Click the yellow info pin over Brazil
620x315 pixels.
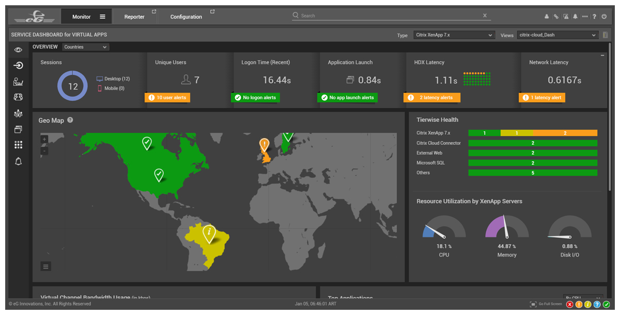pos(209,234)
